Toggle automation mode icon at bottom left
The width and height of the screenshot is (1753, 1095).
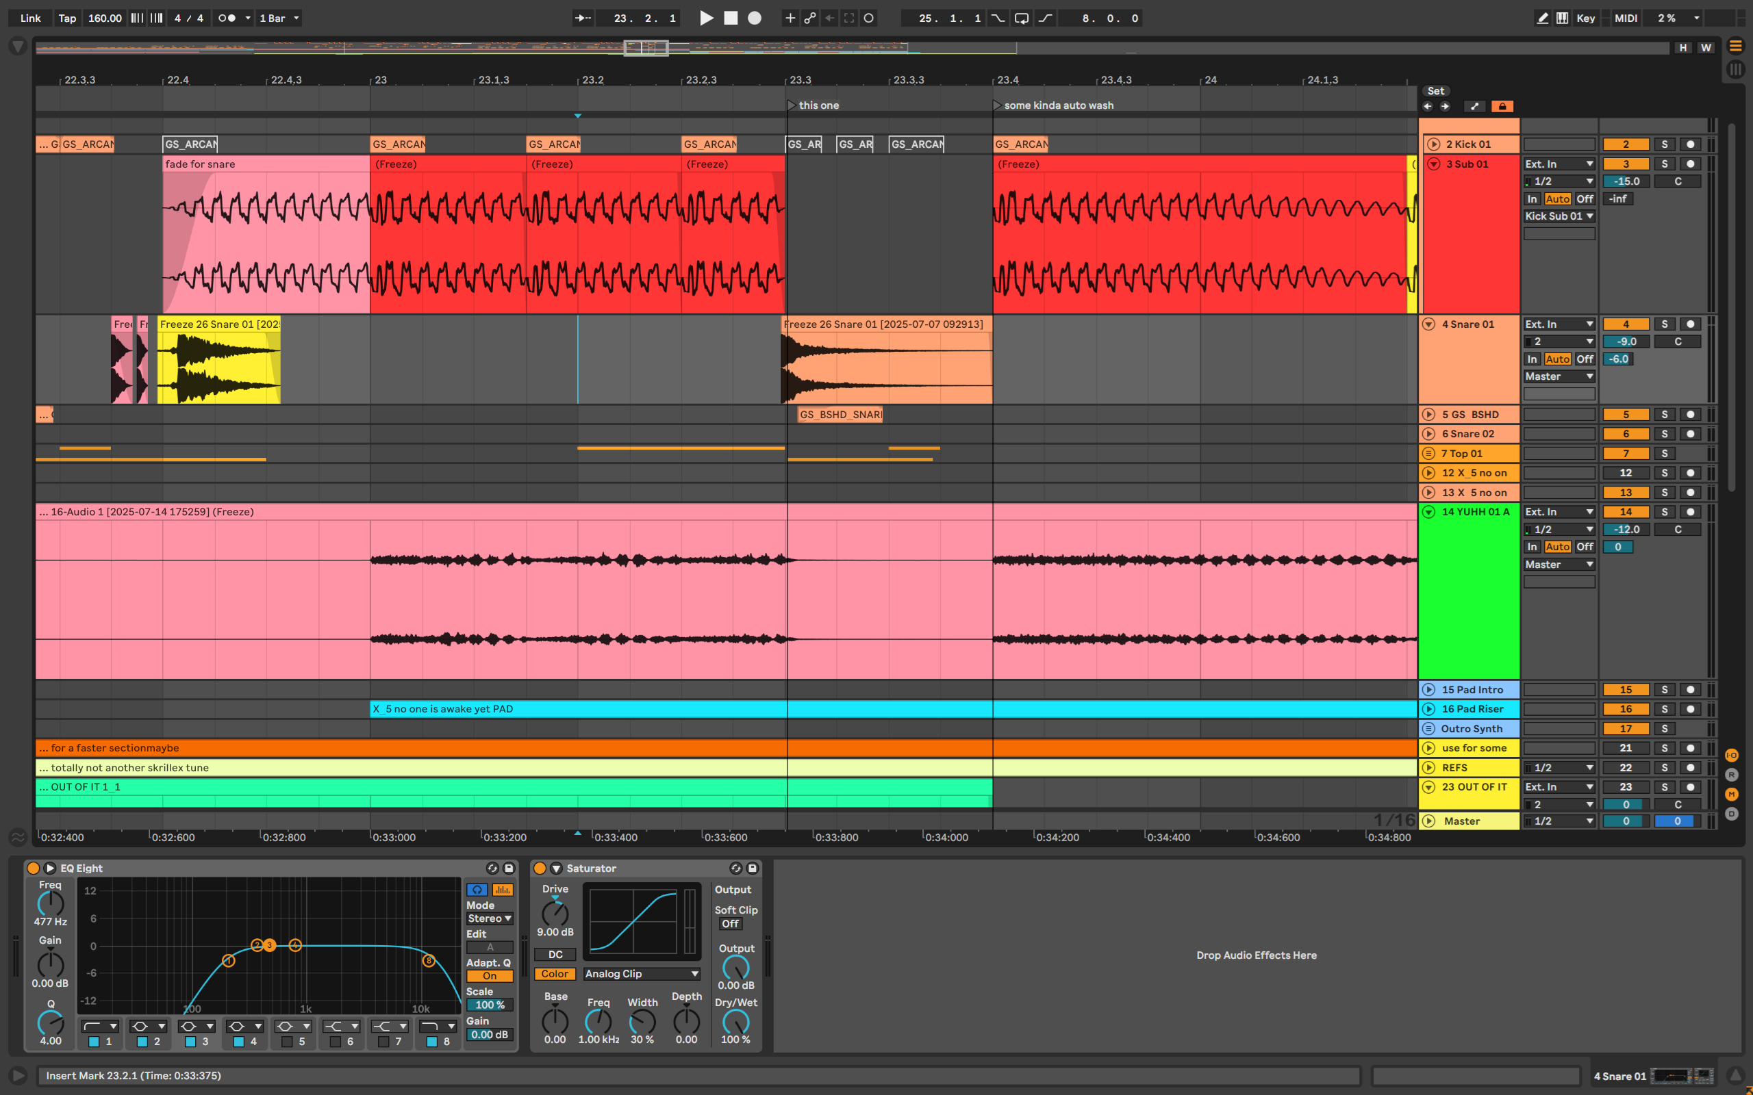point(18,837)
